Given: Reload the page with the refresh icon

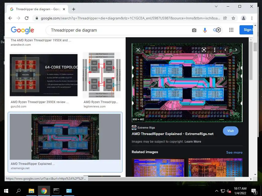Looking at the screenshot, I should click(x=27, y=18).
